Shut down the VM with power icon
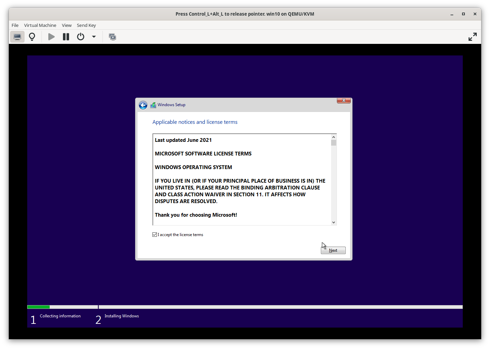This screenshot has height=349, width=490. (x=81, y=37)
